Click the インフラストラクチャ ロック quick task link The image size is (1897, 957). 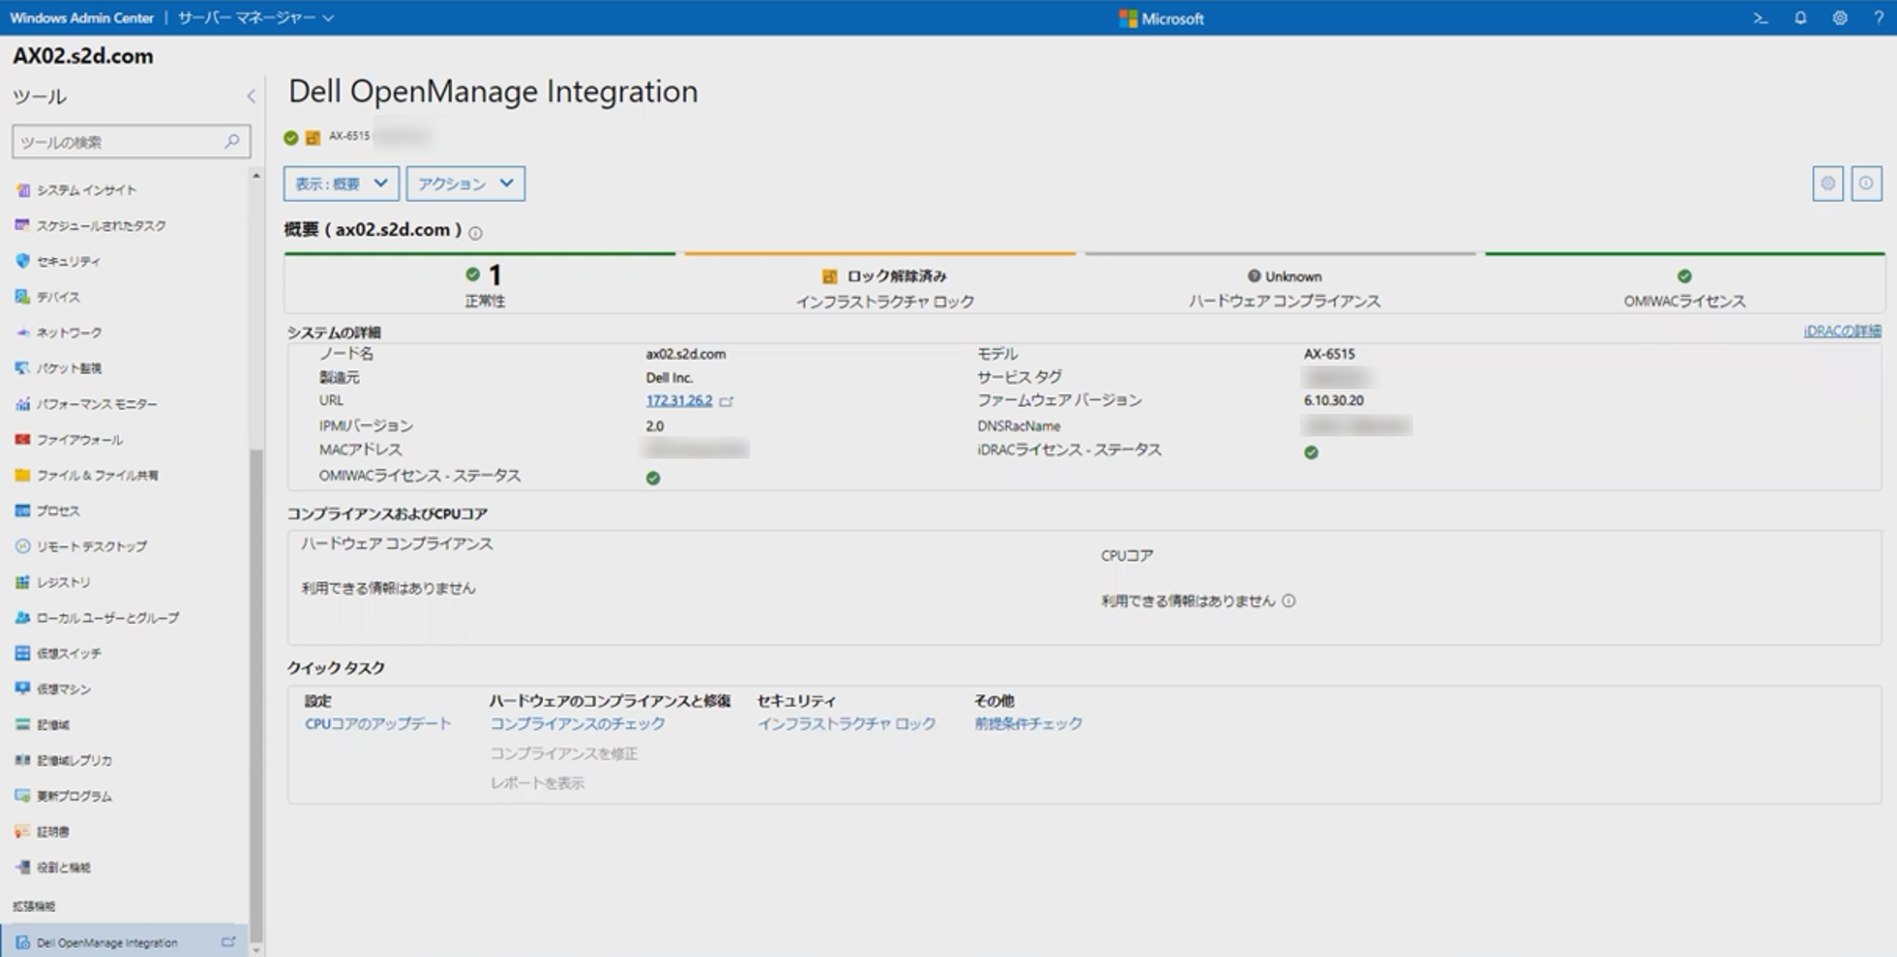[846, 724]
